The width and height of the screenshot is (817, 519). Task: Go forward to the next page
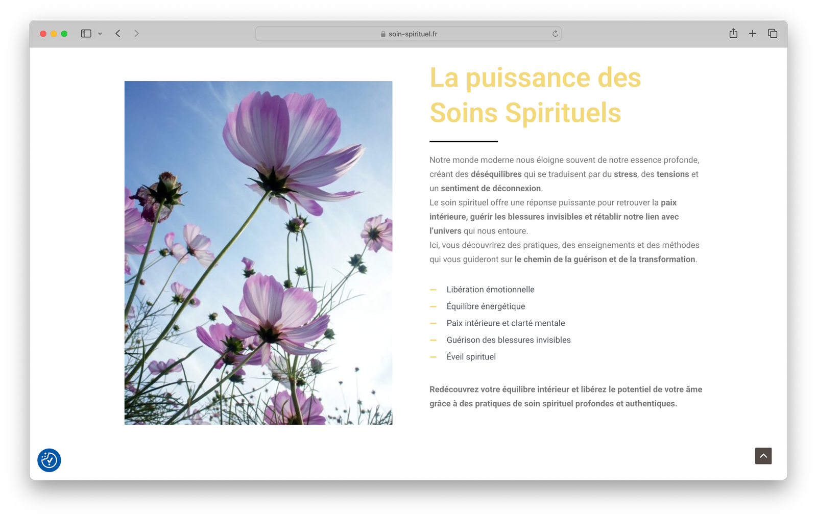tap(136, 34)
